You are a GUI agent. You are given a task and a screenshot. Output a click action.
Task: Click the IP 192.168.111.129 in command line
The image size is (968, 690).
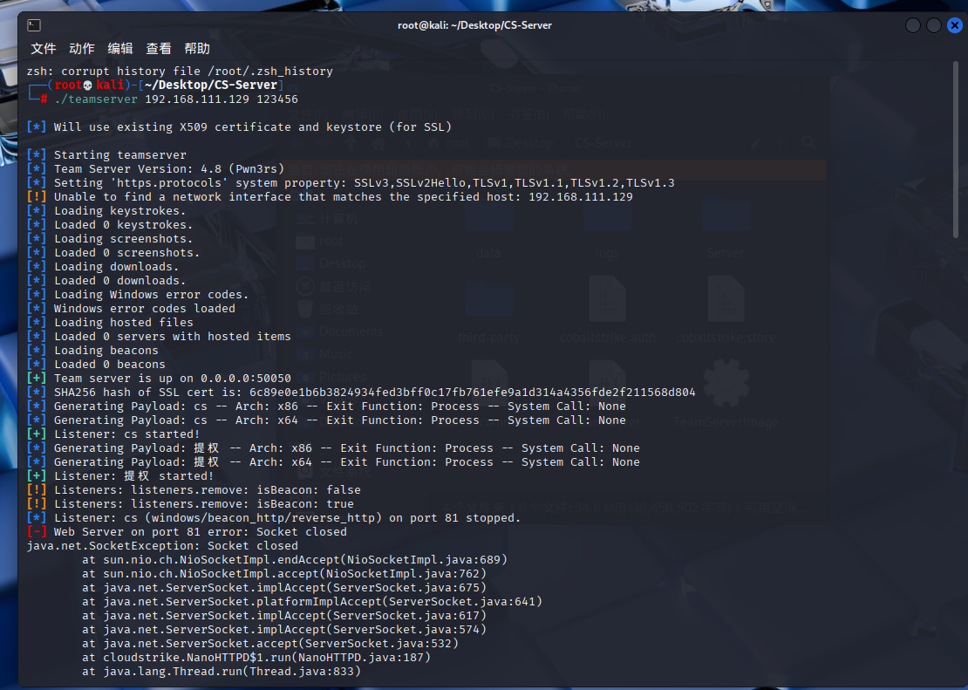click(x=197, y=99)
